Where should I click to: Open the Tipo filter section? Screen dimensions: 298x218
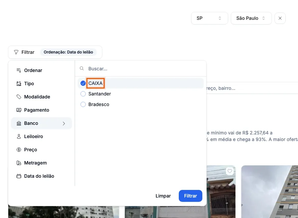[41, 84]
